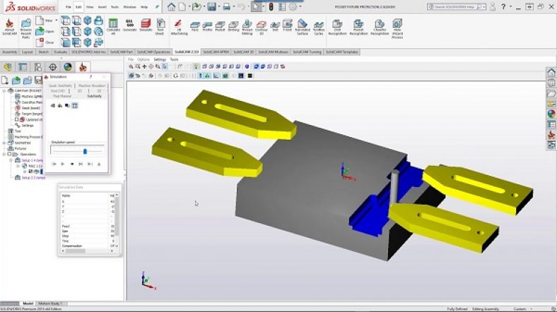Click the Rebuild traffic light icon

pyautogui.click(x=271, y=7)
